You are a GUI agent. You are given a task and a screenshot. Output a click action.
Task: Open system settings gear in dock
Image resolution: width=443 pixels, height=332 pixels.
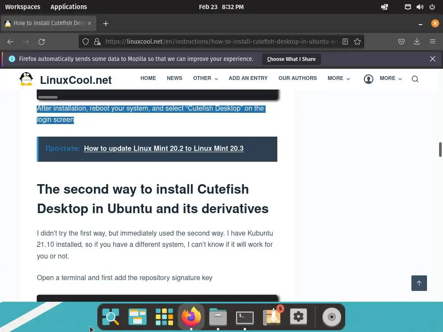click(x=299, y=316)
